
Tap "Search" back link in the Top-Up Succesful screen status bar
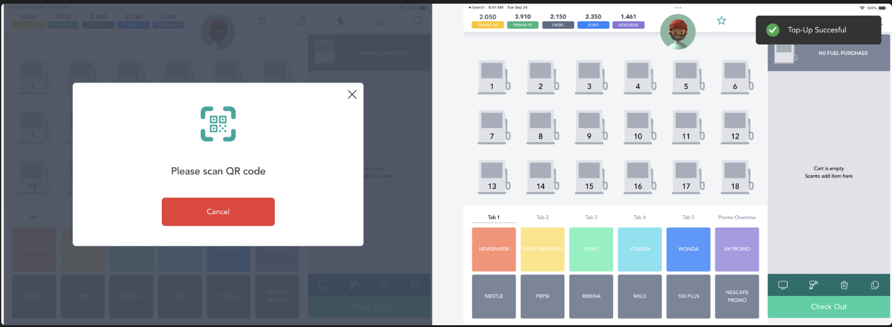point(476,7)
